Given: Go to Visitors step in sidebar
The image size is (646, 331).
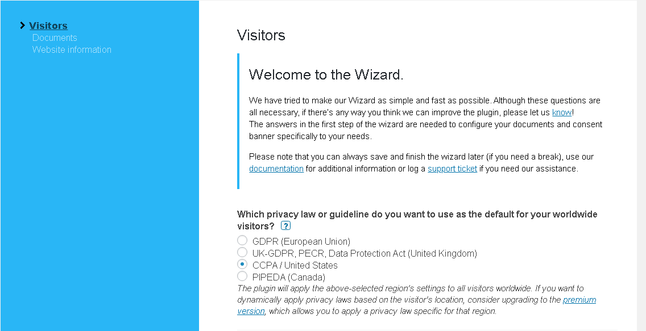Looking at the screenshot, I should pos(48,26).
